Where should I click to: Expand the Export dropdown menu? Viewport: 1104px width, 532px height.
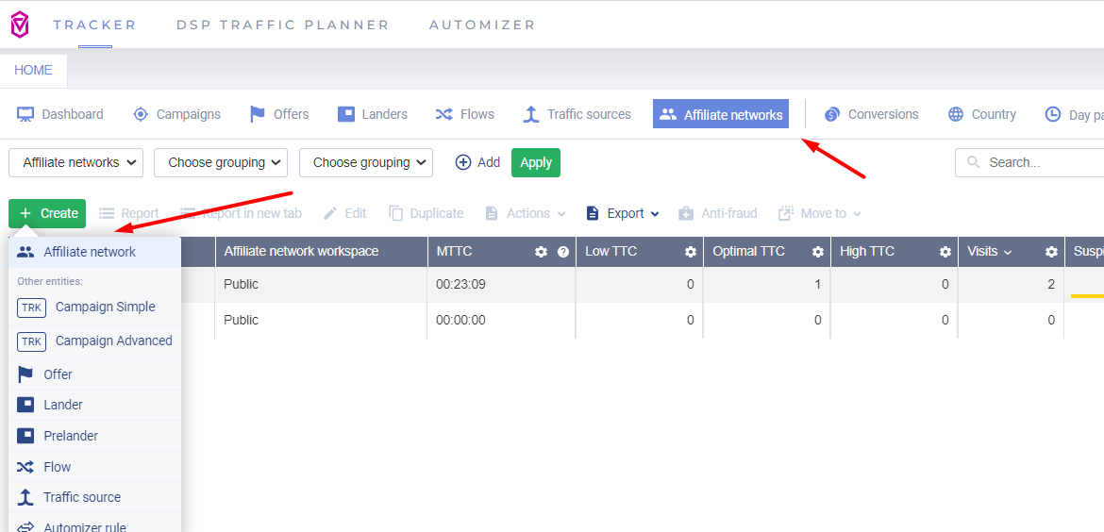coord(623,213)
